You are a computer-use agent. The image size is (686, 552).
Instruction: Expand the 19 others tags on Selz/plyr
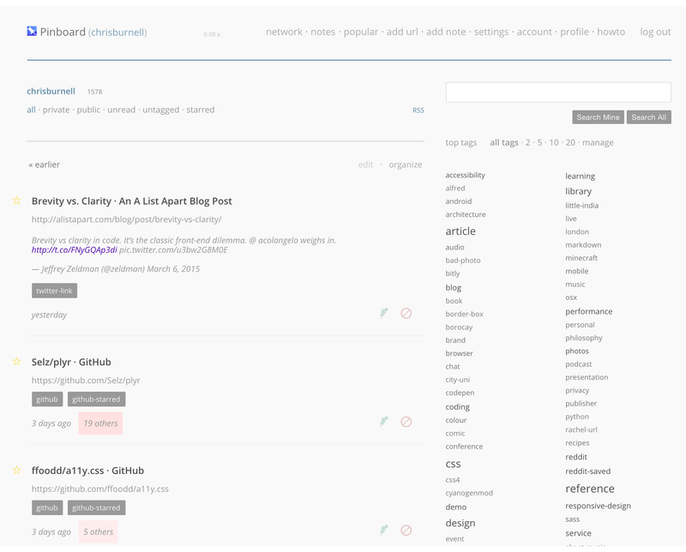[x=100, y=422]
